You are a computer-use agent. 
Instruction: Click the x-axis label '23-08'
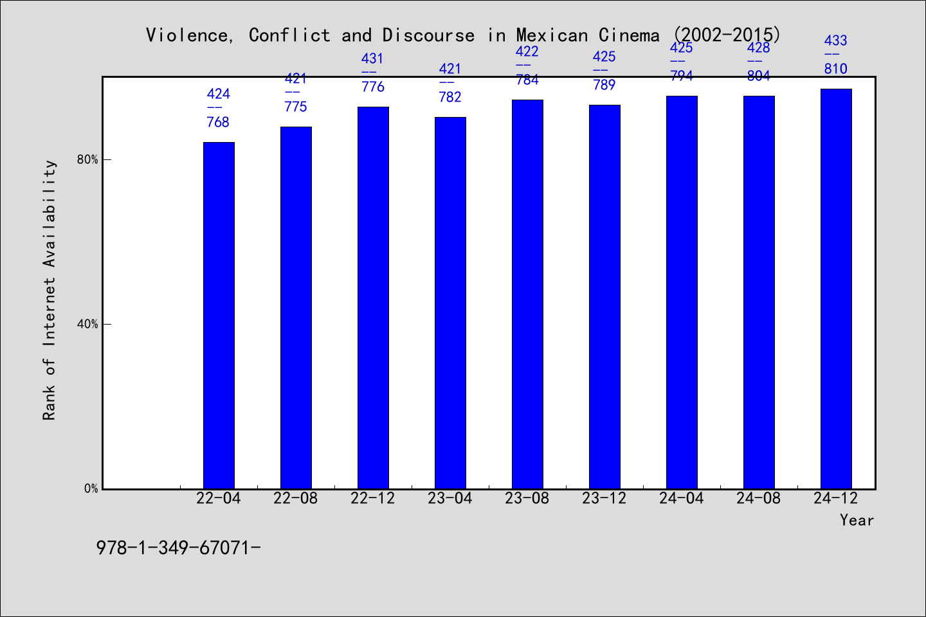(527, 498)
